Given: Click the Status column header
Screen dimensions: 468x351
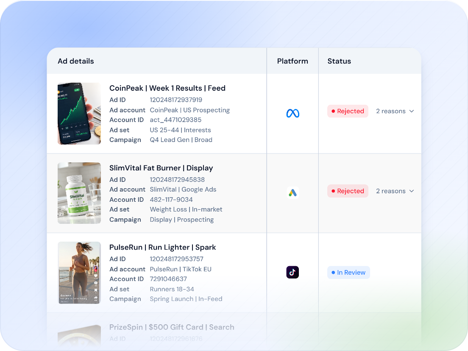Looking at the screenshot, I should click(x=339, y=61).
